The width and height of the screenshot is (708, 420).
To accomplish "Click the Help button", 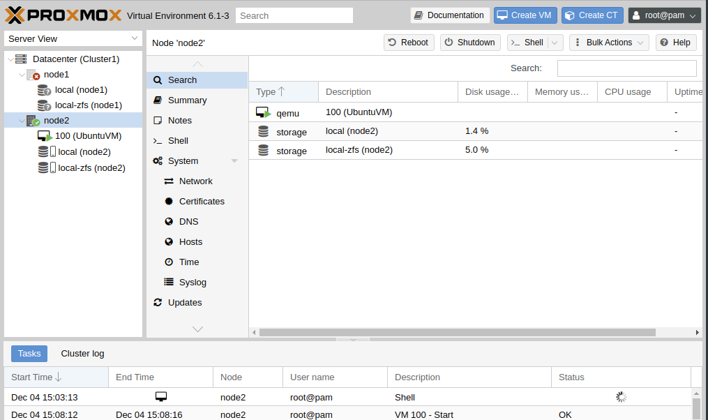I will (676, 43).
